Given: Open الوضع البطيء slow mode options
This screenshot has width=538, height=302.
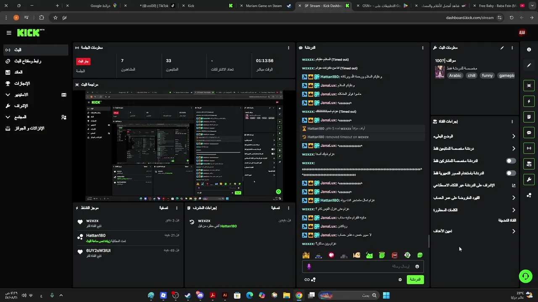Looking at the screenshot, I should [x=514, y=136].
